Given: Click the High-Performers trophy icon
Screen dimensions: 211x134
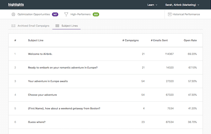Looking at the screenshot, I should [x=66, y=14].
